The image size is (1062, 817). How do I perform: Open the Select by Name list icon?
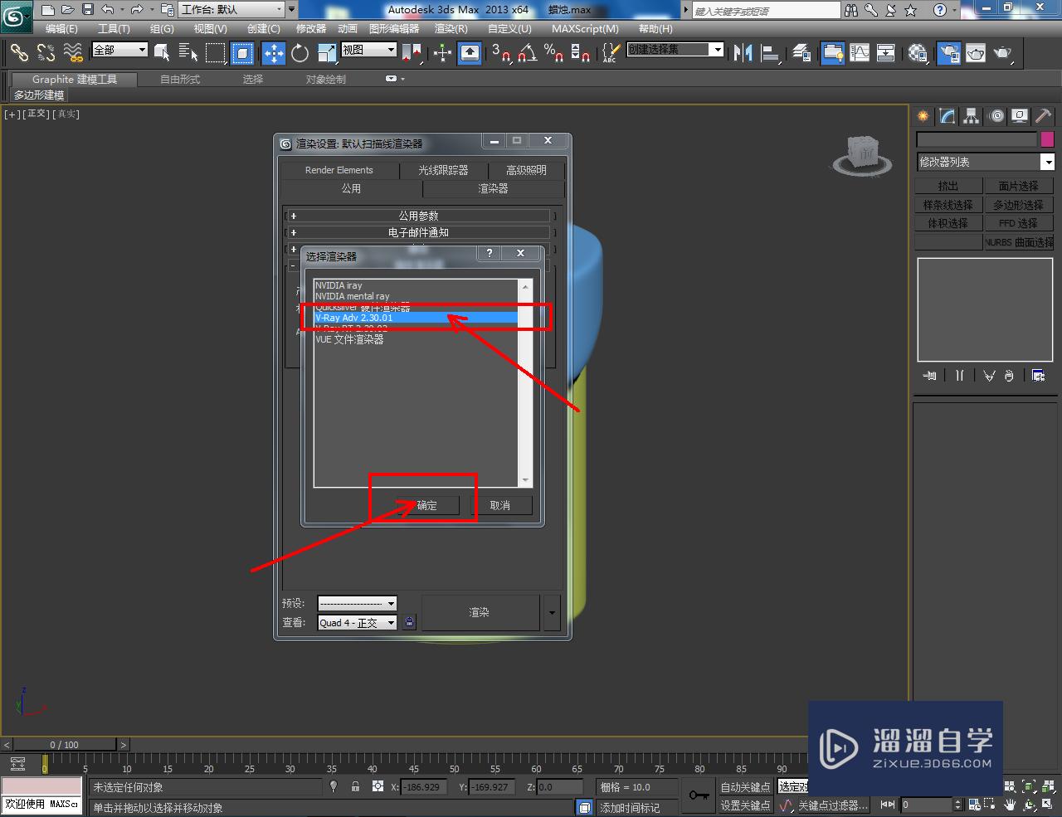point(188,53)
